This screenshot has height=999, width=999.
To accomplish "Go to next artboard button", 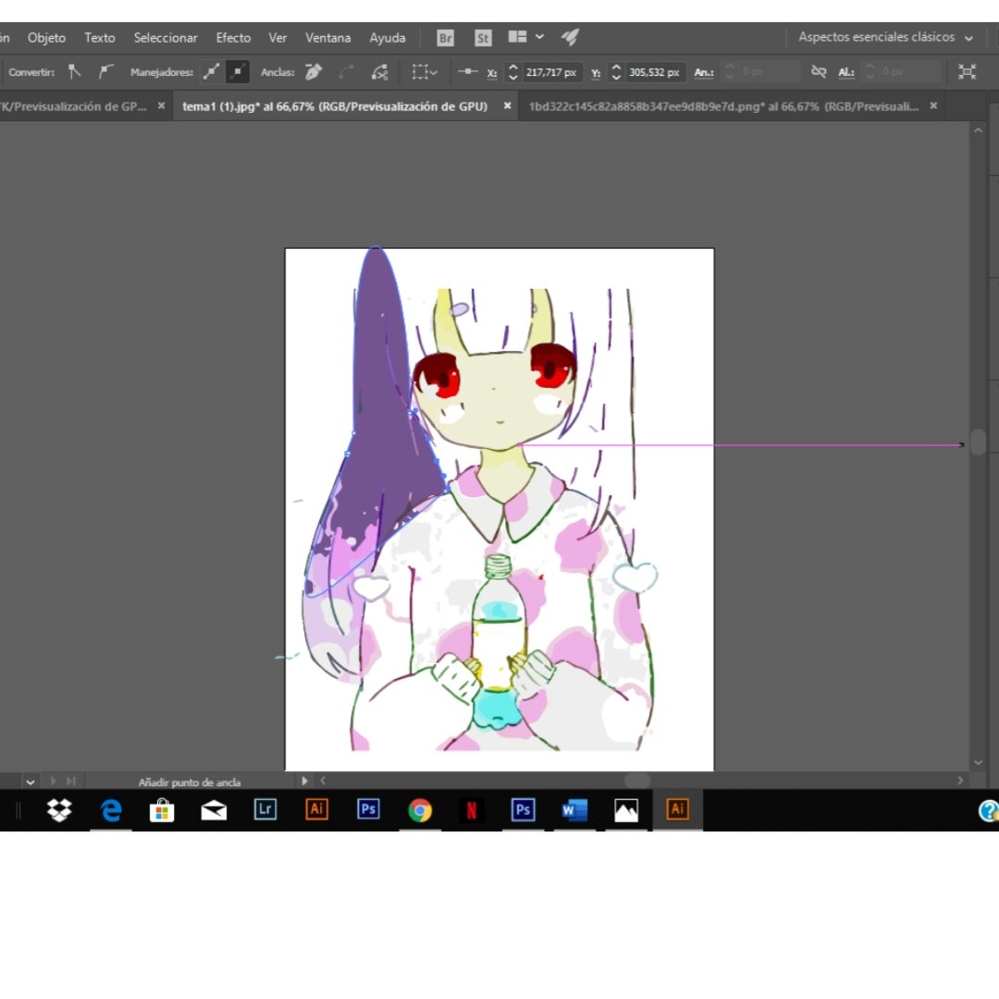I will (54, 781).
